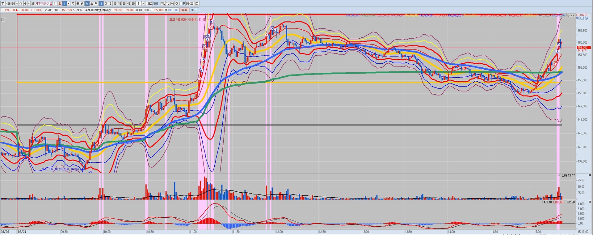Click the speaker-arrow history icon

click(x=25, y=3)
